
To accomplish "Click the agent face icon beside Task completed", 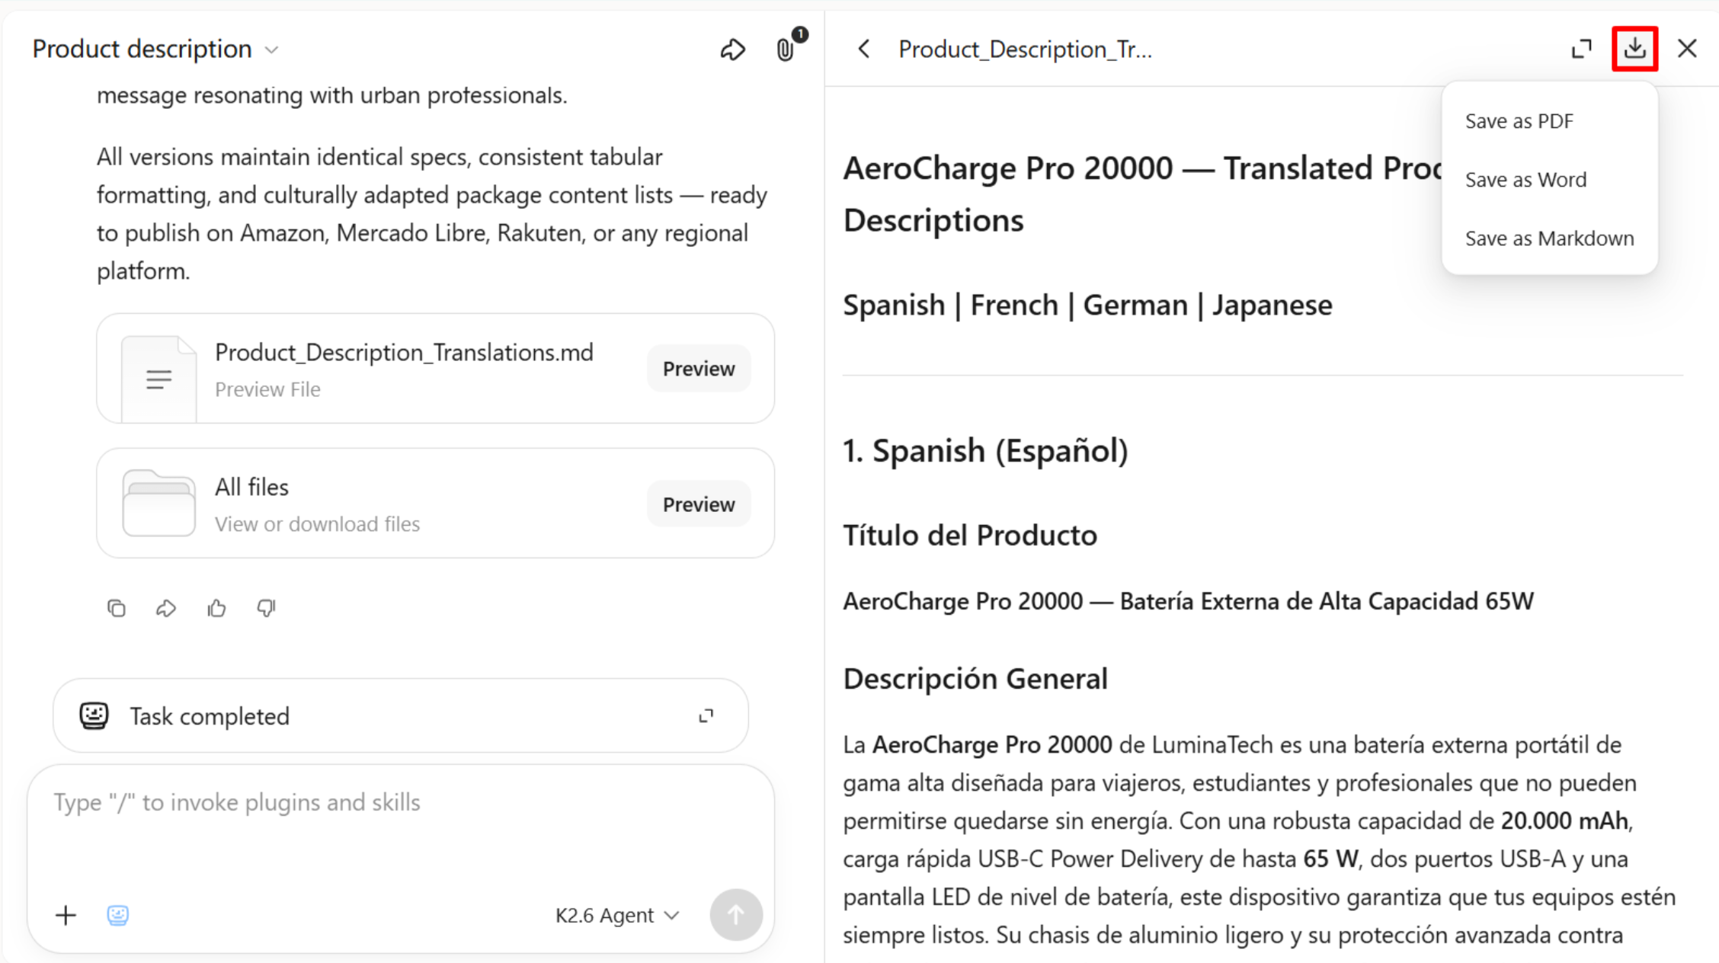I will point(94,715).
